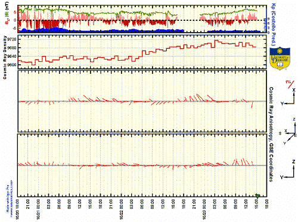Click the 3D X-Y-Z Sun-Earth axes diagram
Image resolution: width=298 pixels, height=222 pixels.
pyautogui.click(x=288, y=131)
